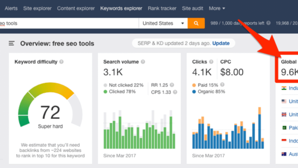298x168 pixels.
Task: Open the hamburger menu beside Overview
Action: tap(11, 43)
